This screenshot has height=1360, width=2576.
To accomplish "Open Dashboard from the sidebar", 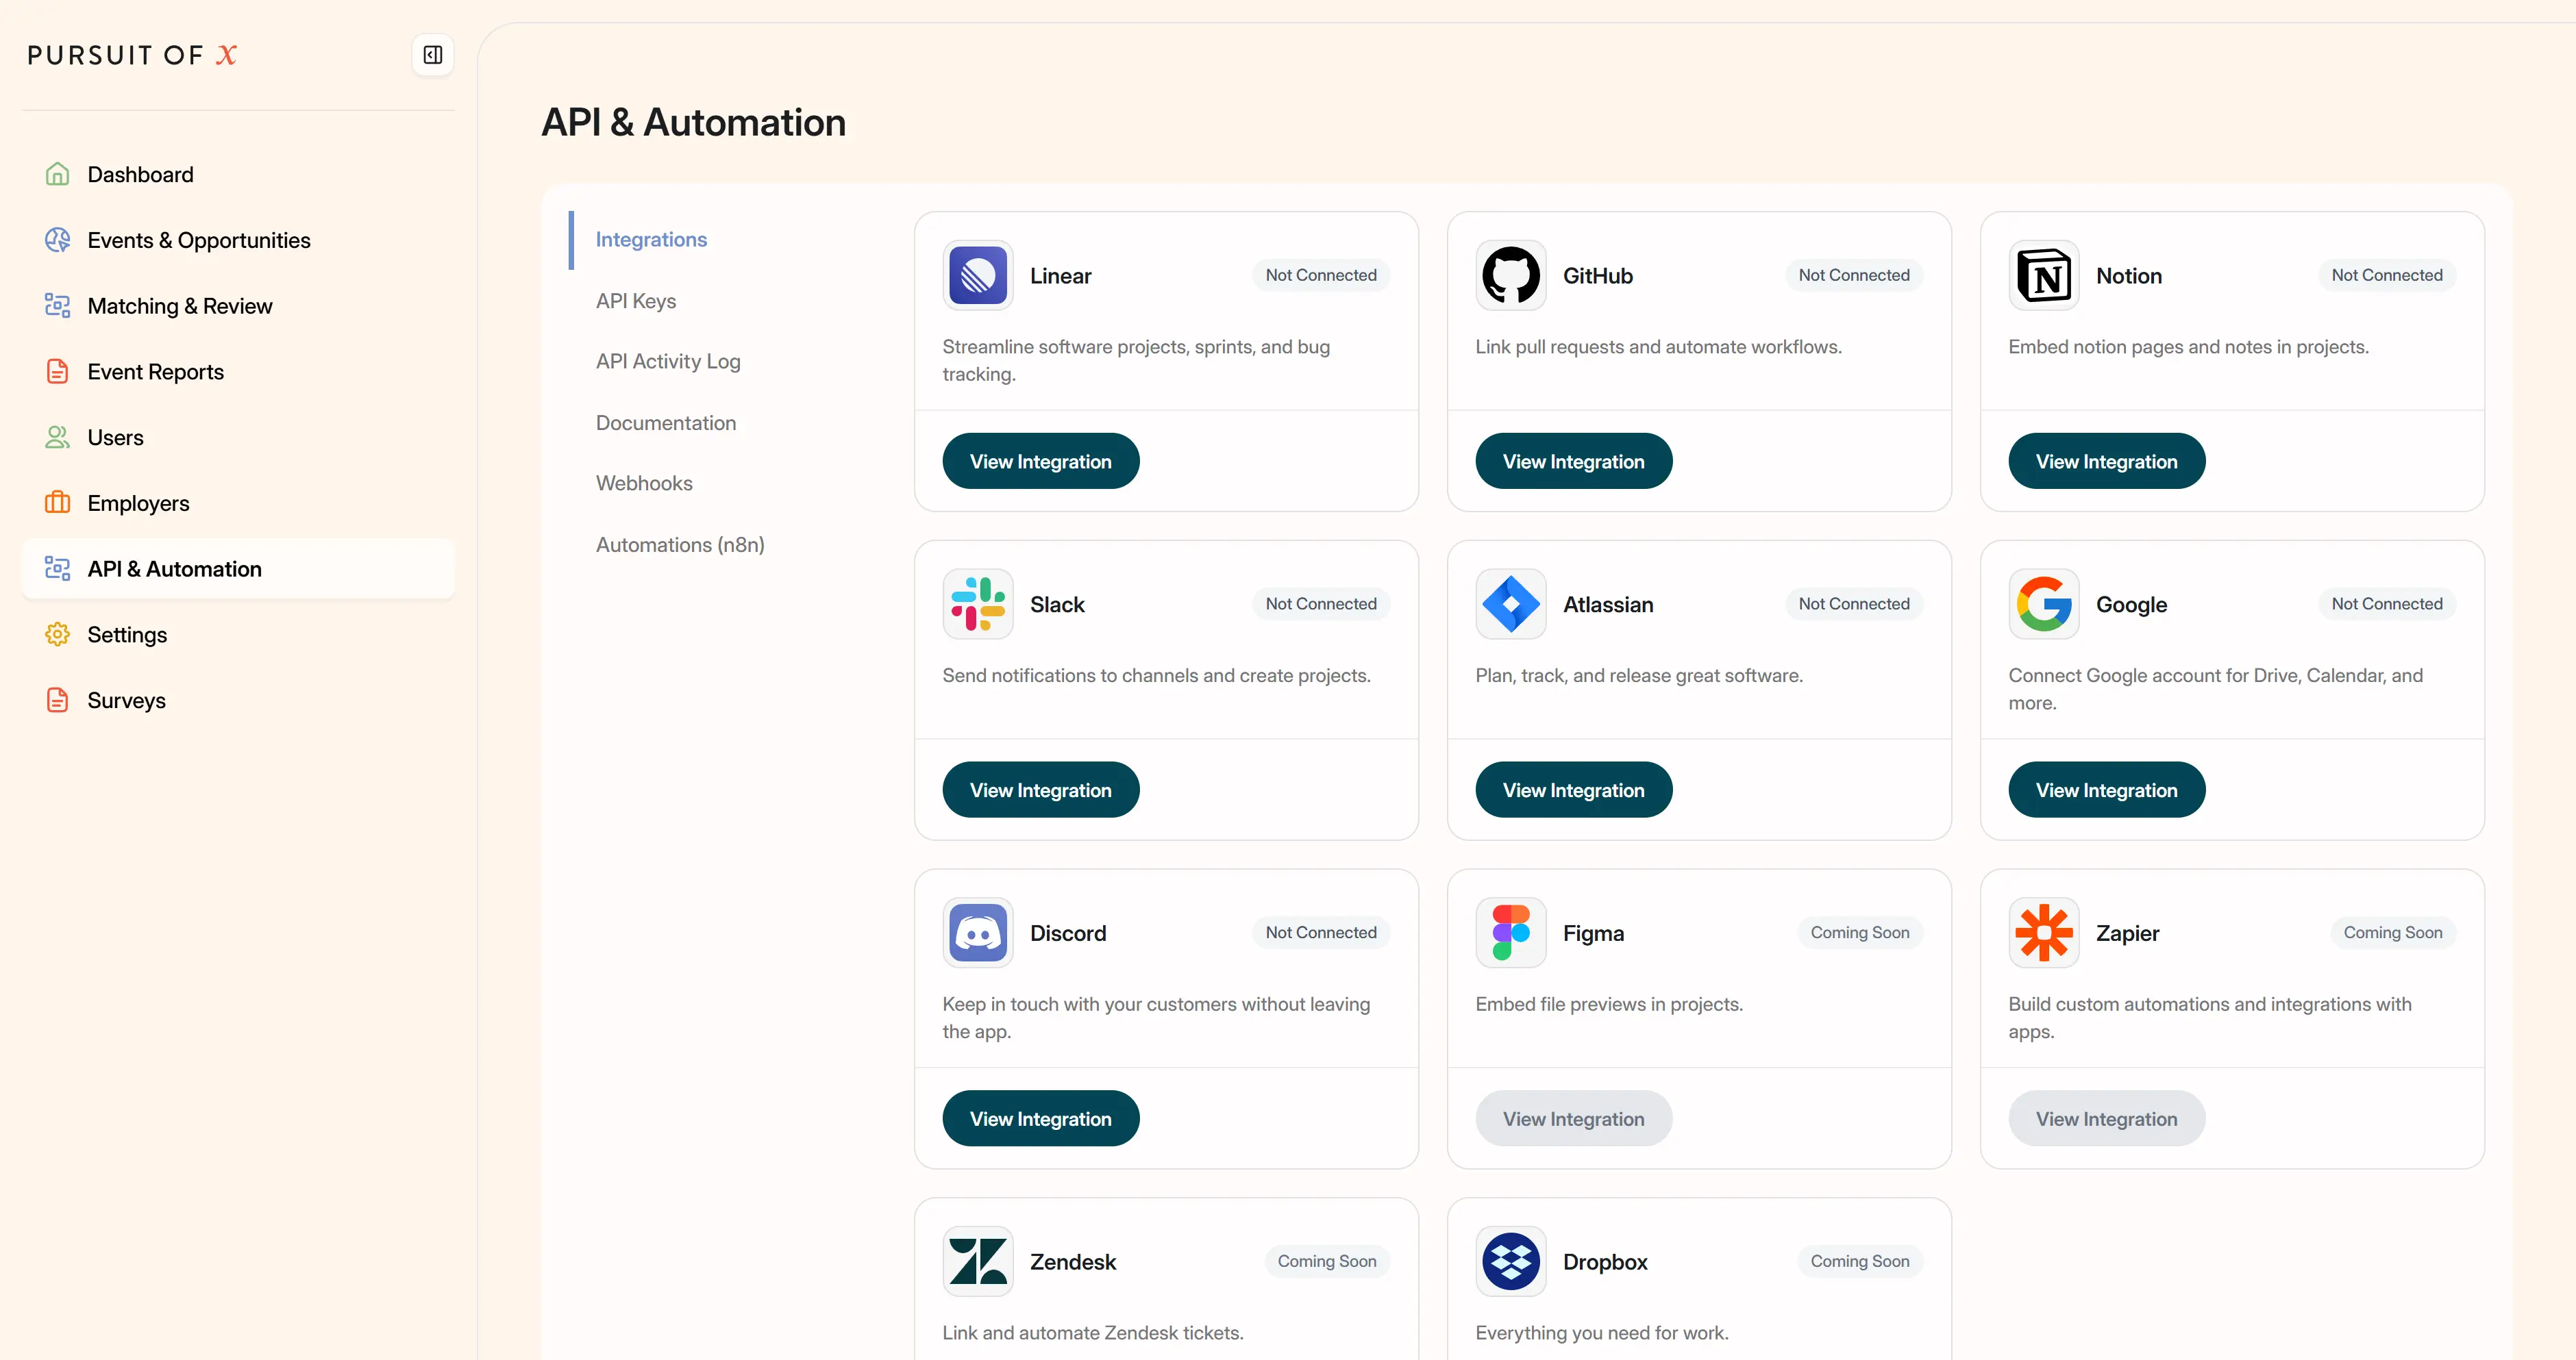I will [x=238, y=174].
